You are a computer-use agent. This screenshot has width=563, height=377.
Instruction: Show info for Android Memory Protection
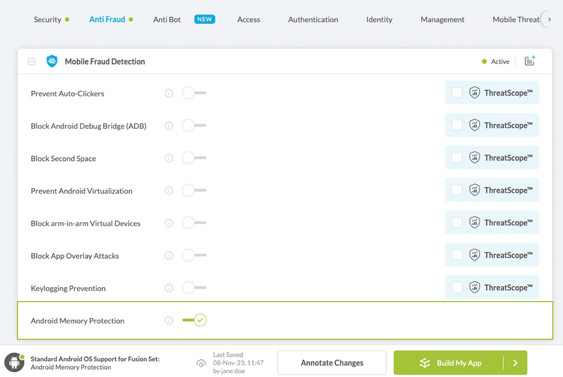tap(169, 321)
